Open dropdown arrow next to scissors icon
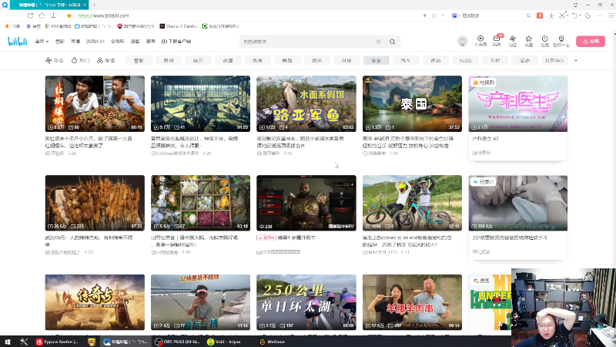Viewport: 616px width, 347px height. (567, 16)
